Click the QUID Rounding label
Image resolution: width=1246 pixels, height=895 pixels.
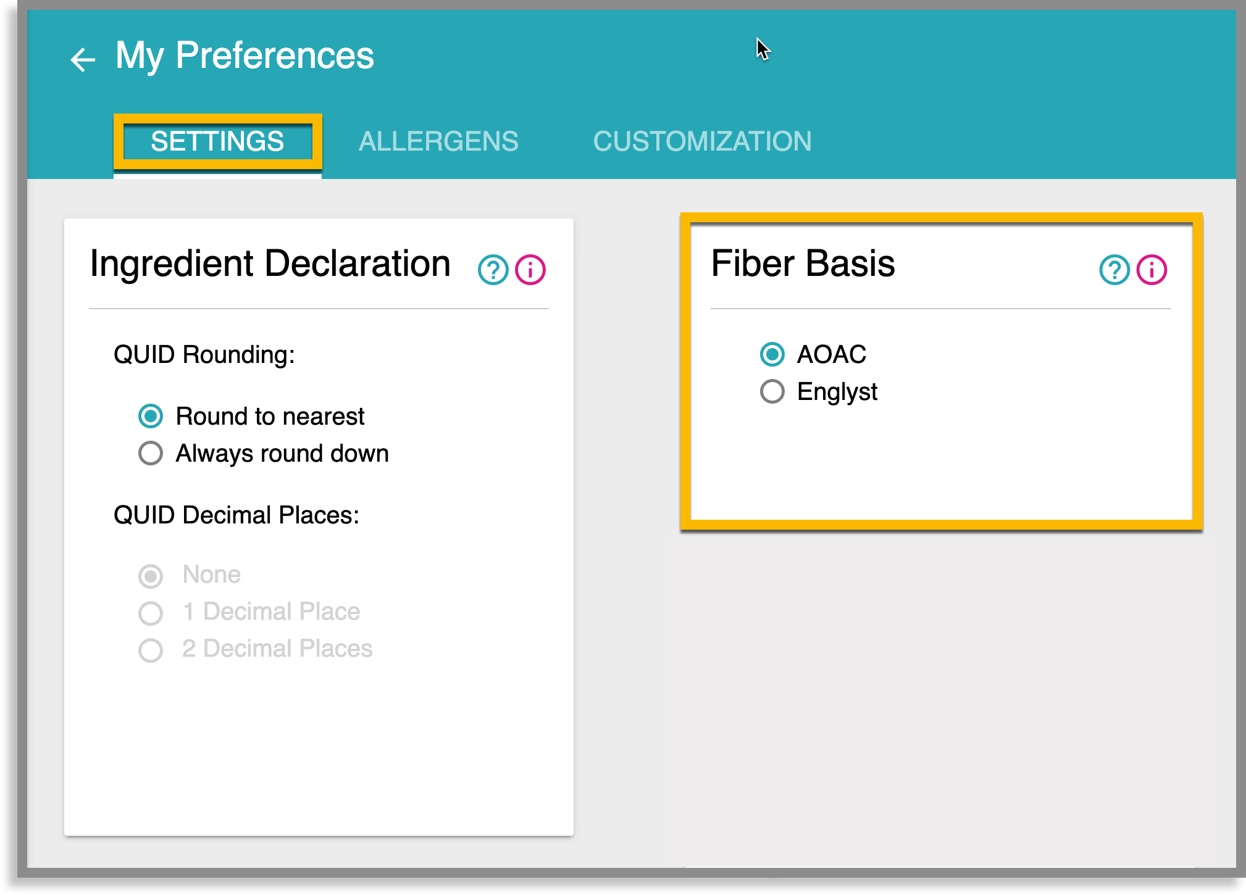[x=204, y=355]
